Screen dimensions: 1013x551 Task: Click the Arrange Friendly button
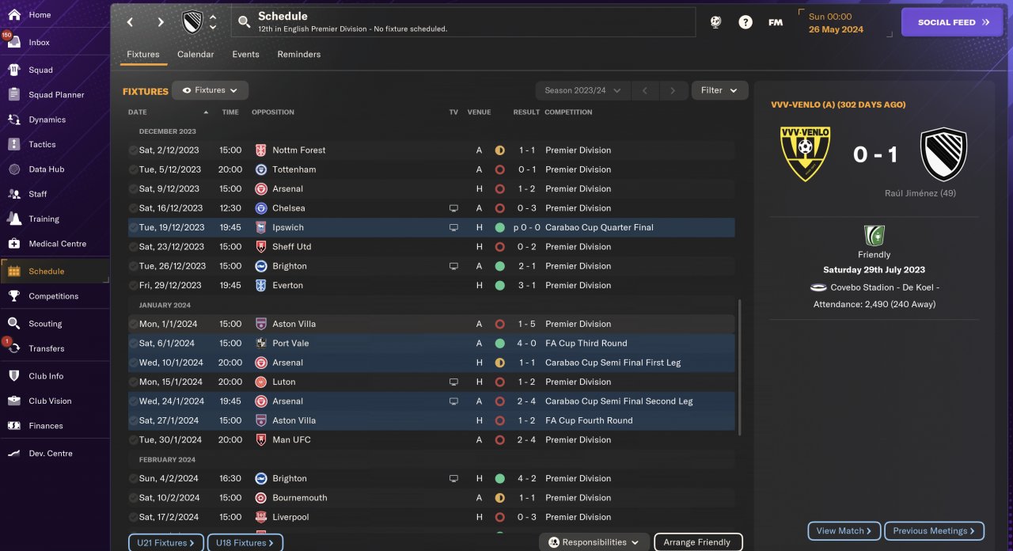tap(697, 542)
